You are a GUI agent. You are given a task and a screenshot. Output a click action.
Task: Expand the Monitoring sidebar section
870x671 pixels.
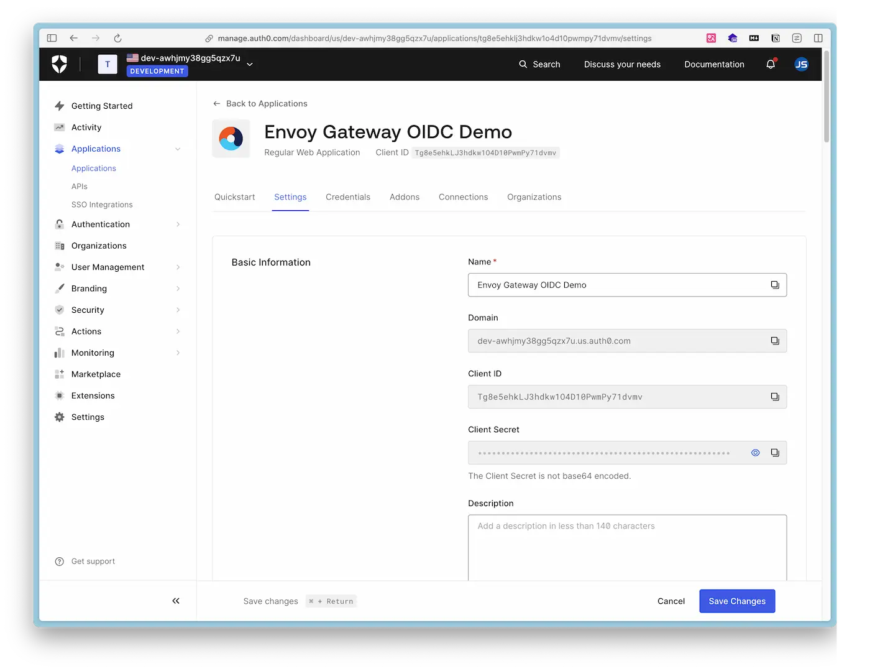(178, 353)
